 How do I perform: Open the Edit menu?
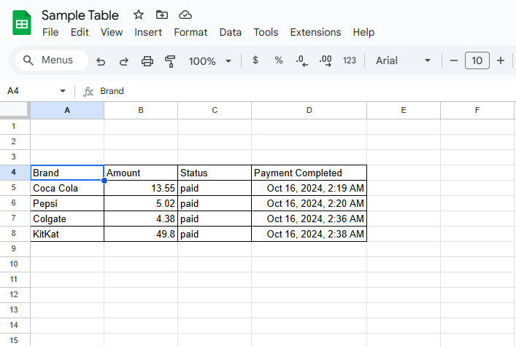(80, 32)
